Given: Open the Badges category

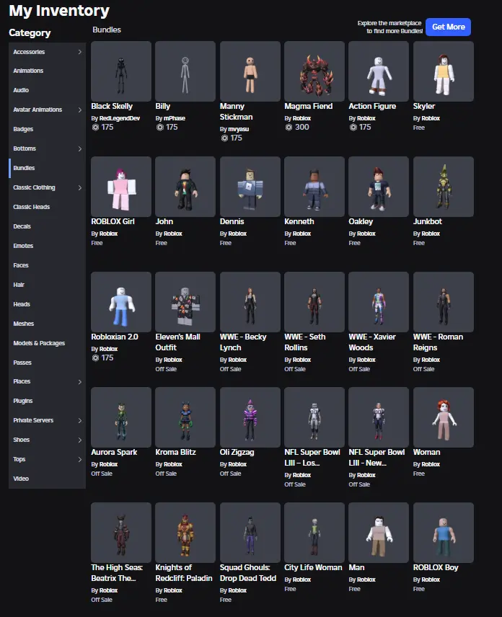Looking at the screenshot, I should pyautogui.click(x=48, y=129).
